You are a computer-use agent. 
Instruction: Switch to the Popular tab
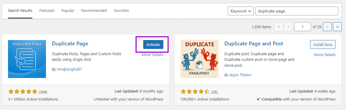68,11
